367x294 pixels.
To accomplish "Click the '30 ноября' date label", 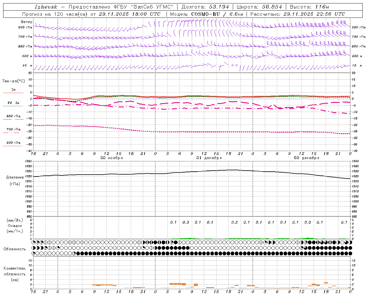I will 112,158.
